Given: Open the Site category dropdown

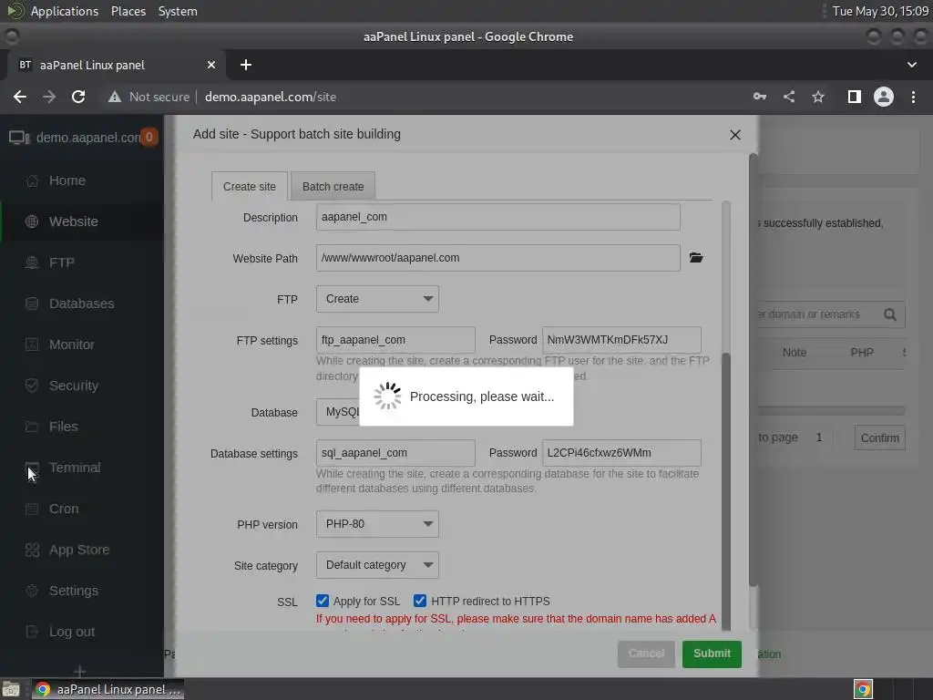Looking at the screenshot, I should coord(377,565).
